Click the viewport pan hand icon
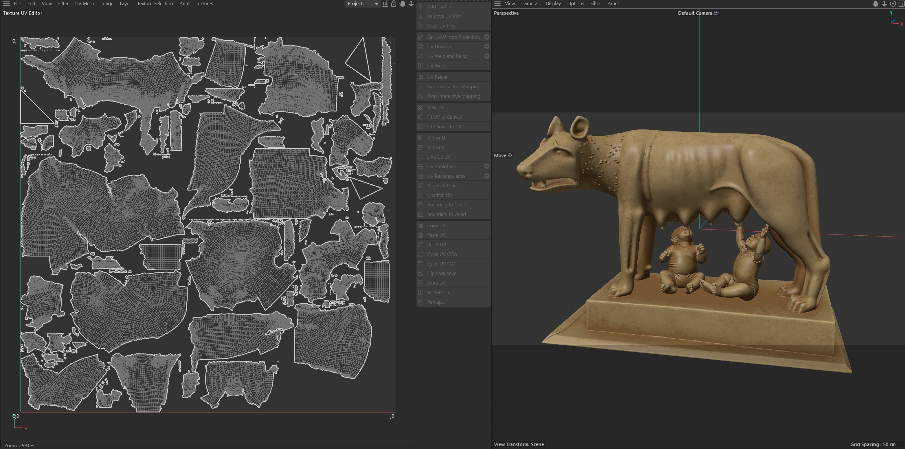The width and height of the screenshot is (905, 449). tap(875, 3)
